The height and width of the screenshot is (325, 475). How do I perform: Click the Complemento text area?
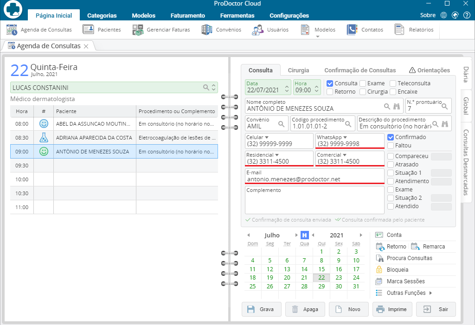point(315,200)
